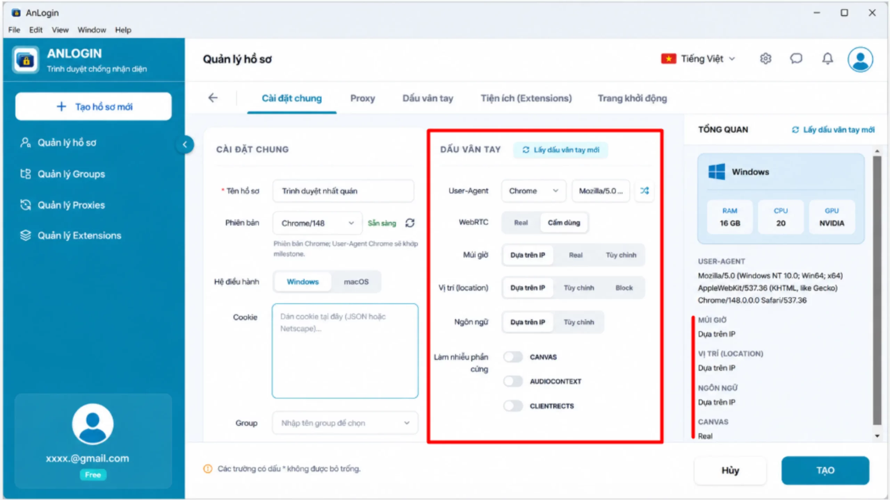Switch to Dấu vân tay tab
Viewport: 890px width, 500px height.
pyautogui.click(x=428, y=98)
